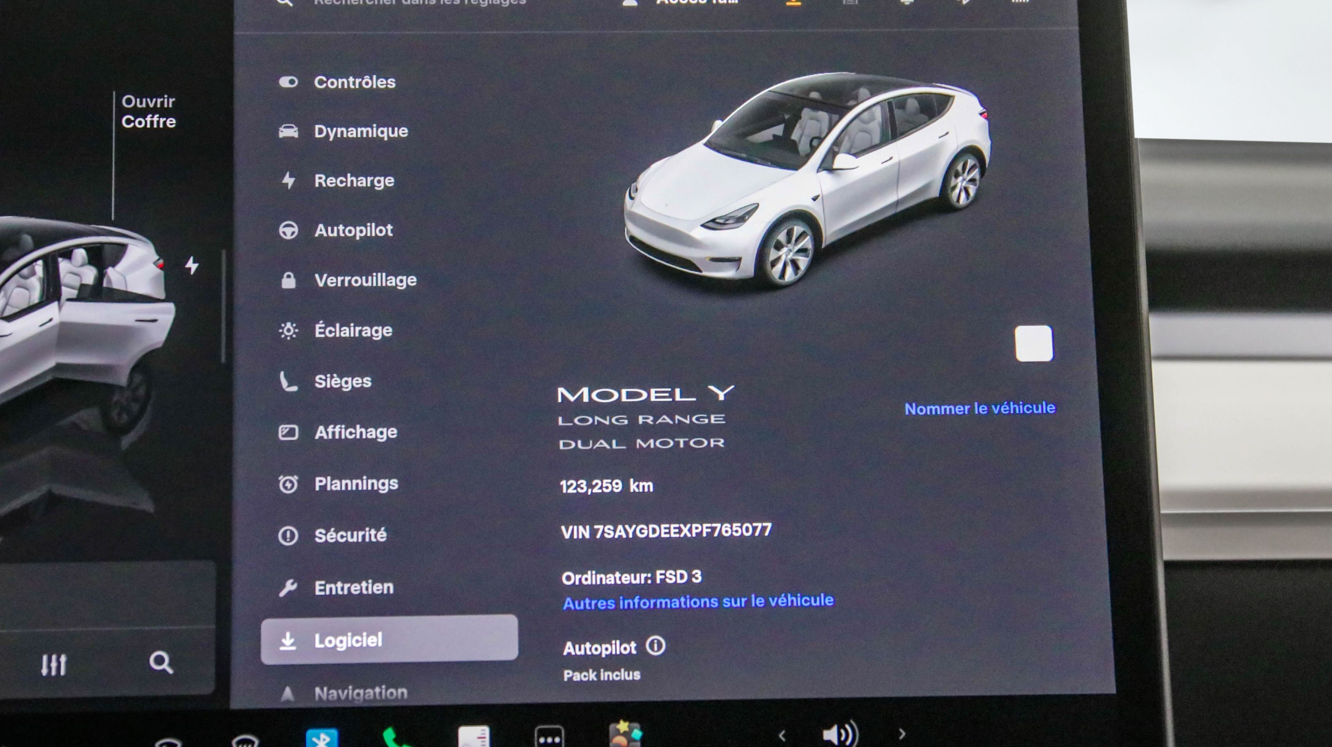
Task: Open the three-dots app launcher
Action: tap(549, 738)
